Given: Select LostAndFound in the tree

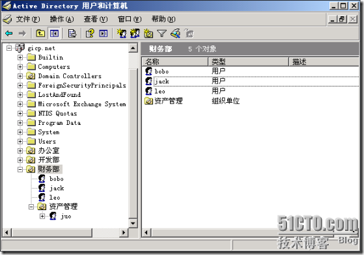Looking at the screenshot, I should pos(59,94).
